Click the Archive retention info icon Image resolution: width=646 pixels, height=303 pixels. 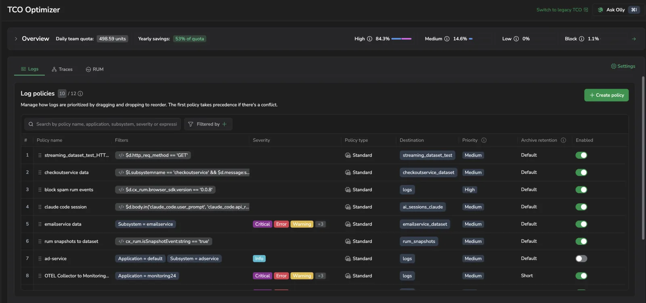pyautogui.click(x=564, y=140)
